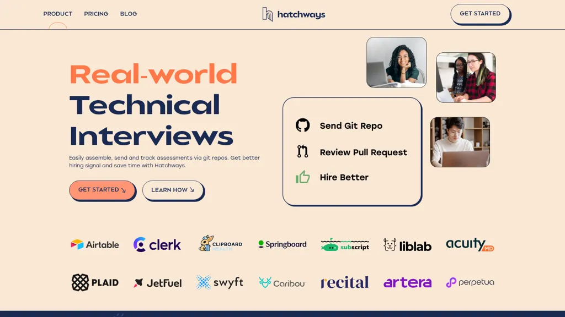Click the artera logo
Image resolution: width=565 pixels, height=317 pixels.
point(408,282)
